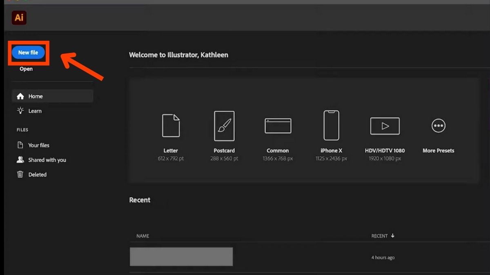Click the HDV/HDTV 1080 label
The height and width of the screenshot is (275, 490).
click(x=385, y=150)
